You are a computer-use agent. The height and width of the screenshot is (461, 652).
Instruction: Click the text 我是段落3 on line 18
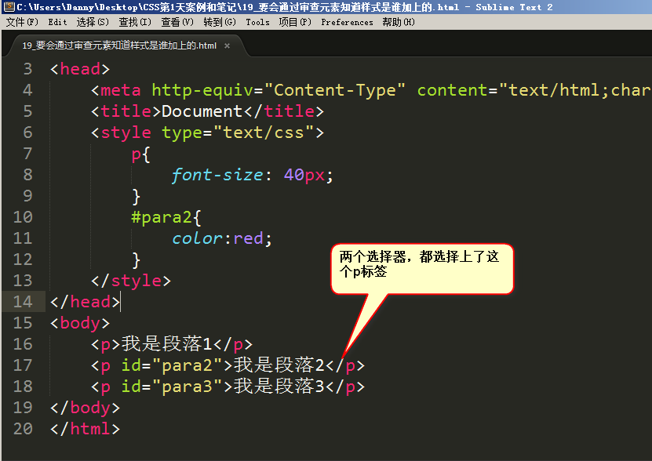coord(279,387)
